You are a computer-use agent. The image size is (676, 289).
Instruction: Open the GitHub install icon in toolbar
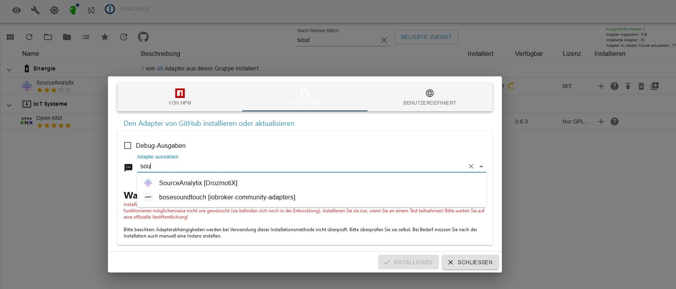pos(143,37)
